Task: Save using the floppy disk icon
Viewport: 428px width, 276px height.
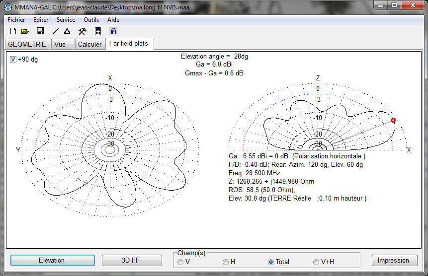Action: [x=40, y=31]
